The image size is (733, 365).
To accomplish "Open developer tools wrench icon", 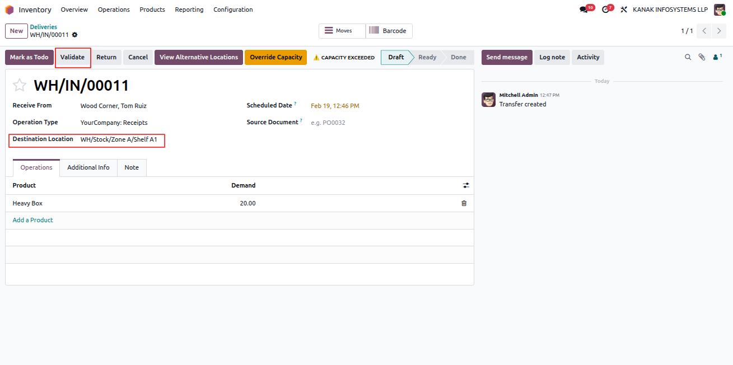I will 624,10.
